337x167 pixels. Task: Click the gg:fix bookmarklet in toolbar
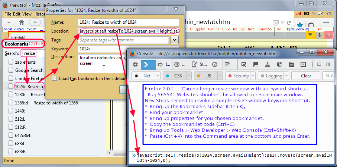[200, 29]
